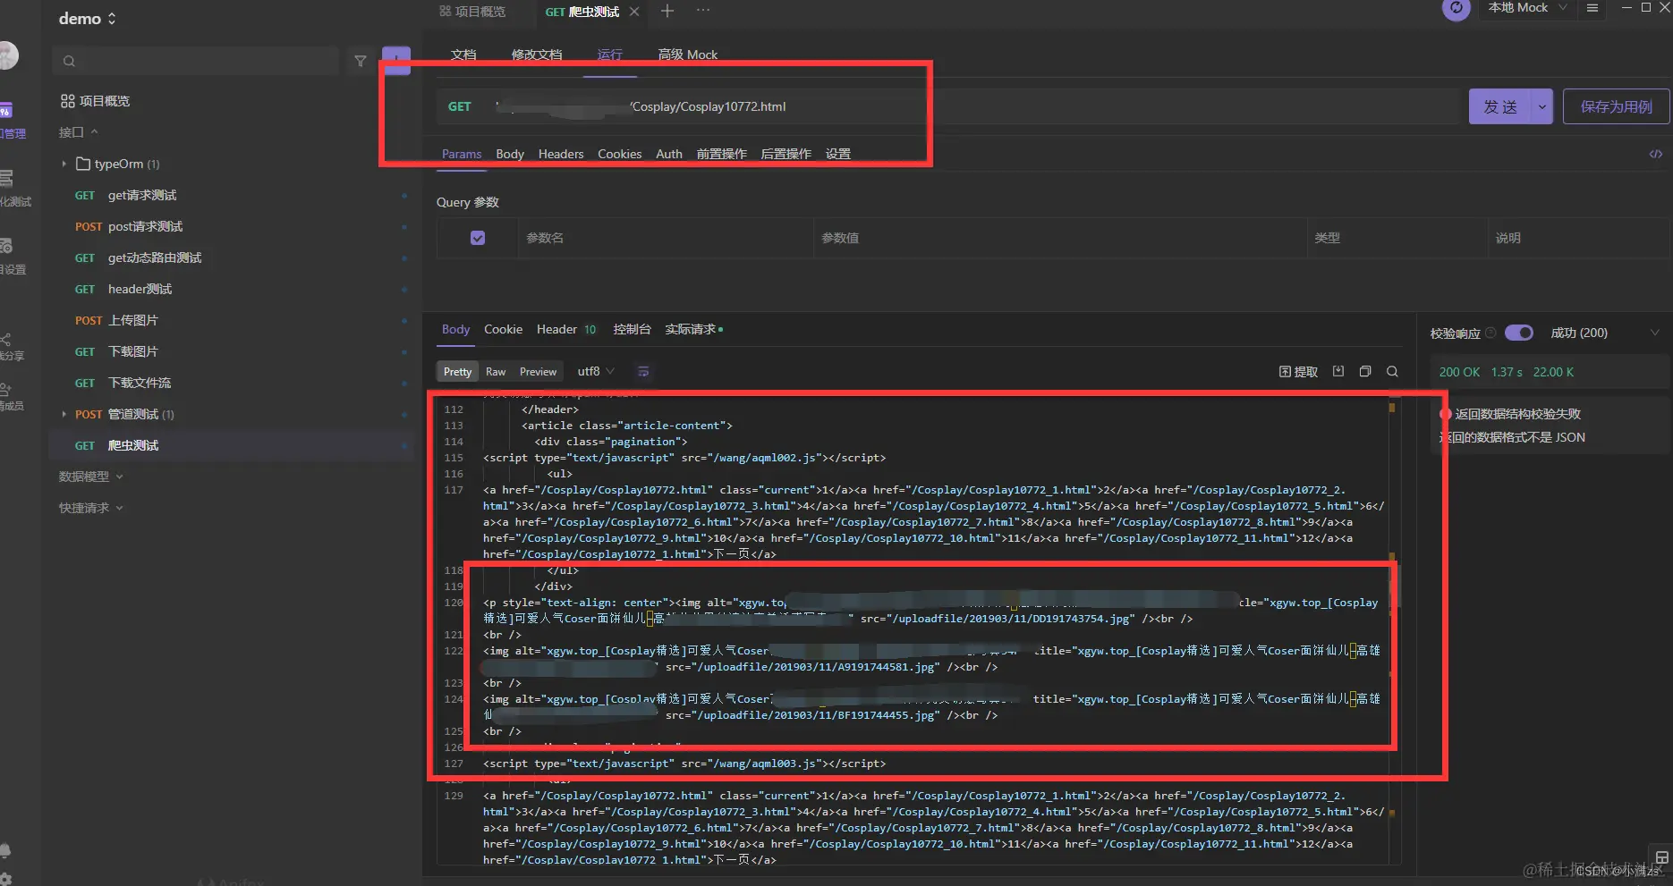This screenshot has height=886, width=1673.
Task: Open the 文档 tab
Action: tap(463, 55)
